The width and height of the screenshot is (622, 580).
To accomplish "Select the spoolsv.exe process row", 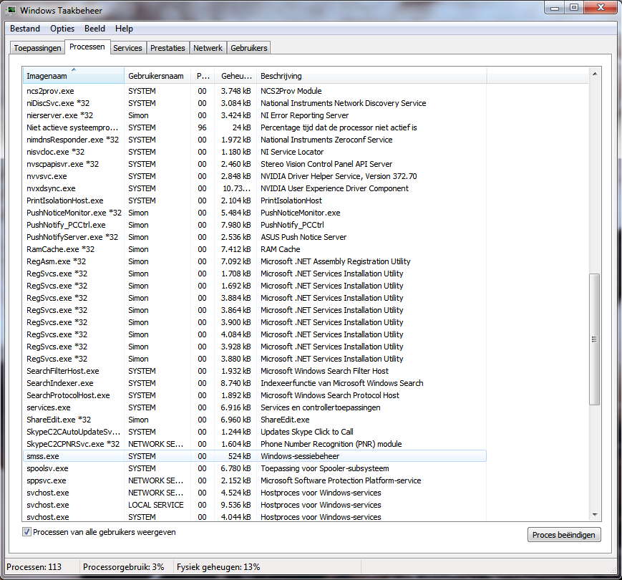I will pyautogui.click(x=254, y=468).
